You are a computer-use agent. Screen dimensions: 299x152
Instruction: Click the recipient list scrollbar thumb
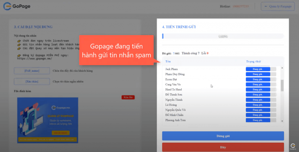[x=282, y=86]
